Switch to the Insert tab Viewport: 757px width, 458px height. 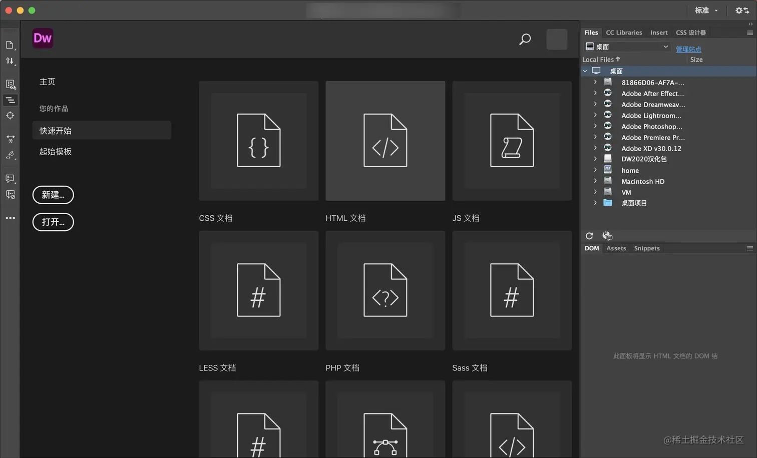tap(659, 33)
